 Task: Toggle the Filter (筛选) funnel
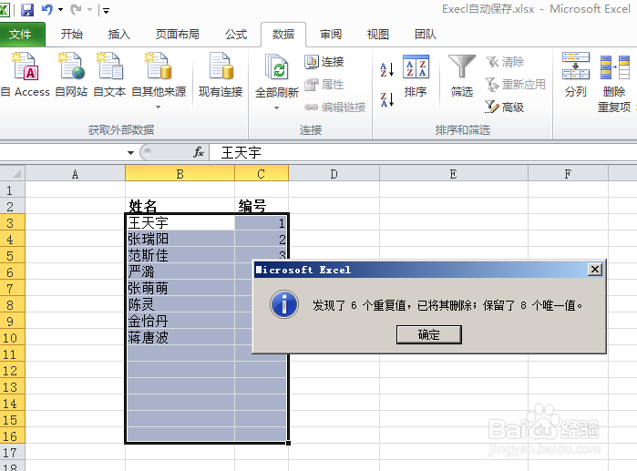tap(462, 77)
